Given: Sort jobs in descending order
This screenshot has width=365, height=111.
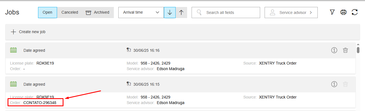Looking at the screenshot, I should pos(170,13).
